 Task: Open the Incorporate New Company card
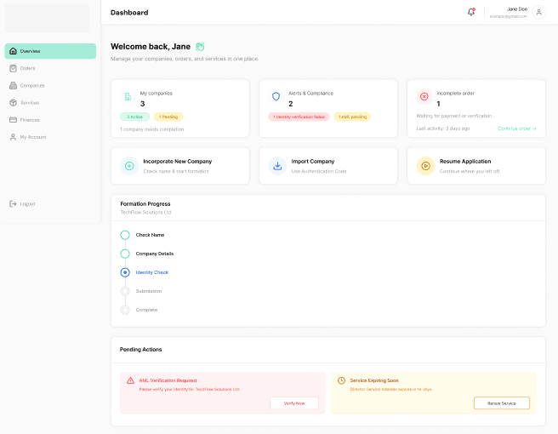click(180, 166)
